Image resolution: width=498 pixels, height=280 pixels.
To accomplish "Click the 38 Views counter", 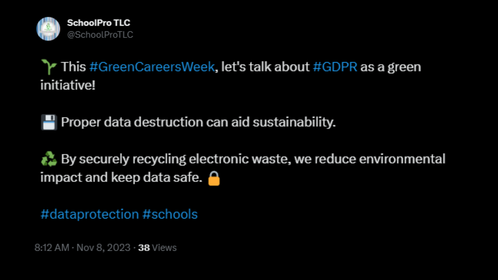I will pos(157,248).
